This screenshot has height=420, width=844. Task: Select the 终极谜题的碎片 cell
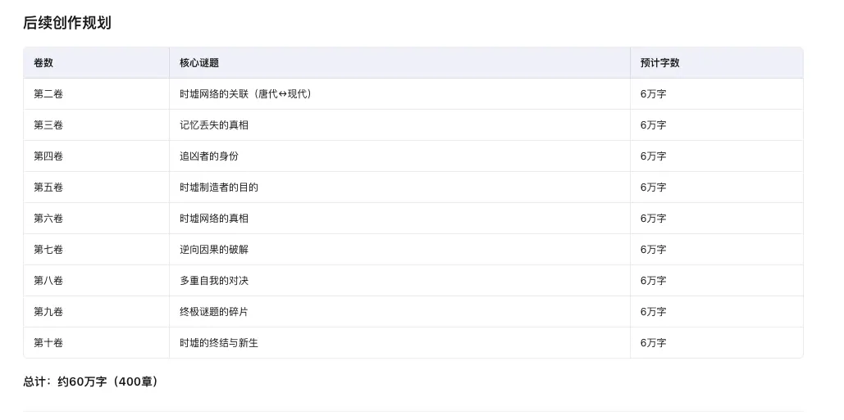point(214,312)
